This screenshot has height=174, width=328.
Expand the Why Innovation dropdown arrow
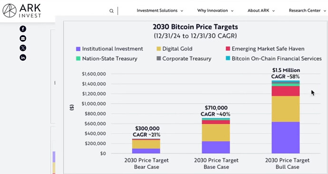point(232,11)
